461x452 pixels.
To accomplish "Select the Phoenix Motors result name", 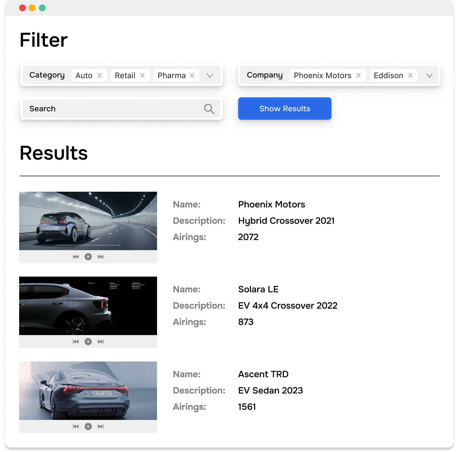I will pos(271,204).
